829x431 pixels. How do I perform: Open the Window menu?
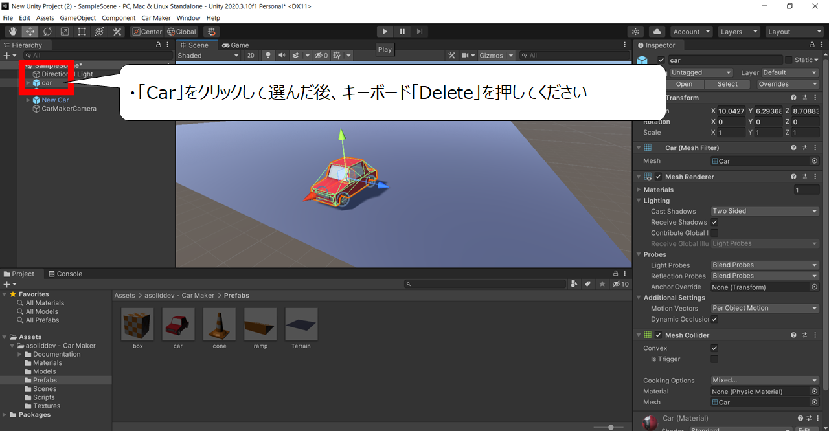pyautogui.click(x=188, y=18)
